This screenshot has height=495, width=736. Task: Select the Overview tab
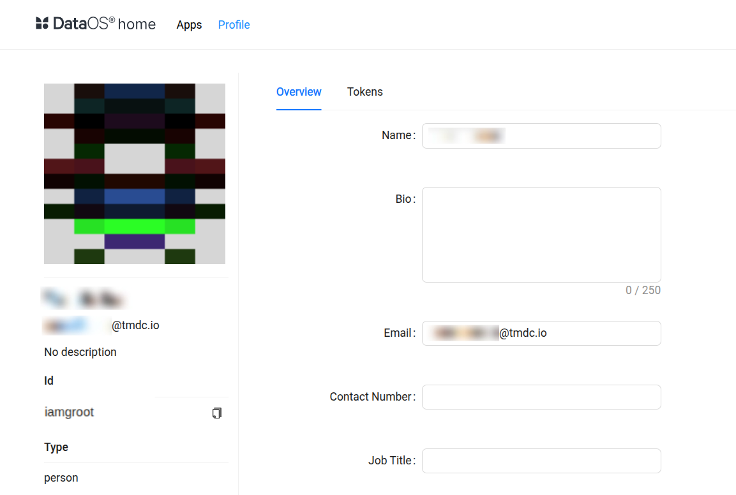click(299, 92)
